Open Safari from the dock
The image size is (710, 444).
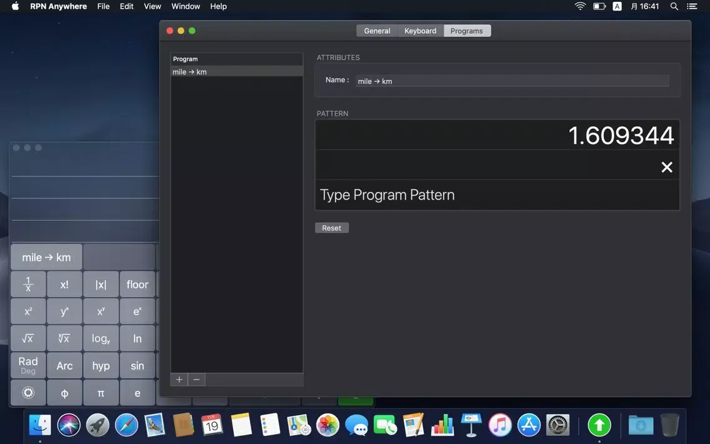pos(126,425)
